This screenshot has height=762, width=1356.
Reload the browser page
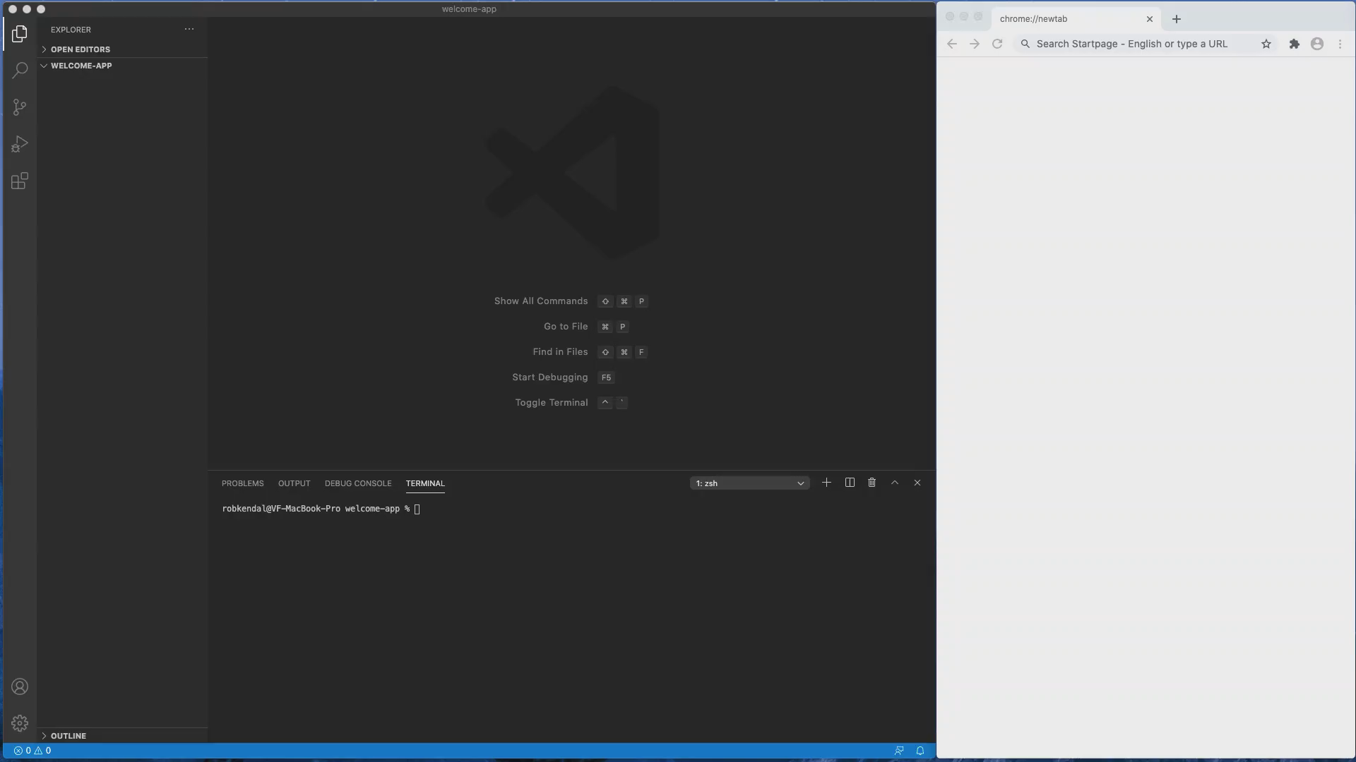coord(997,44)
